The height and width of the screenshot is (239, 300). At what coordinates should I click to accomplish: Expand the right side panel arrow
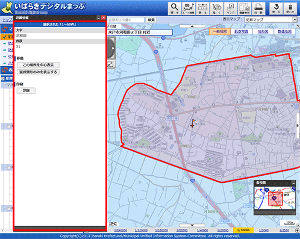298,125
